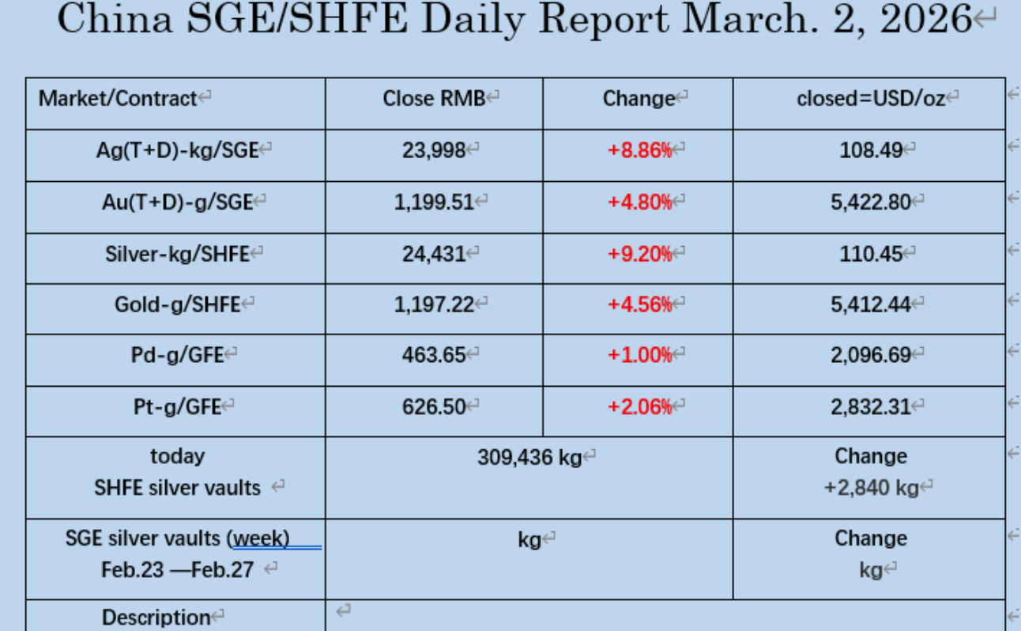Click the red +9.20% percentage
This screenshot has width=1021, height=631.
pyautogui.click(x=639, y=254)
